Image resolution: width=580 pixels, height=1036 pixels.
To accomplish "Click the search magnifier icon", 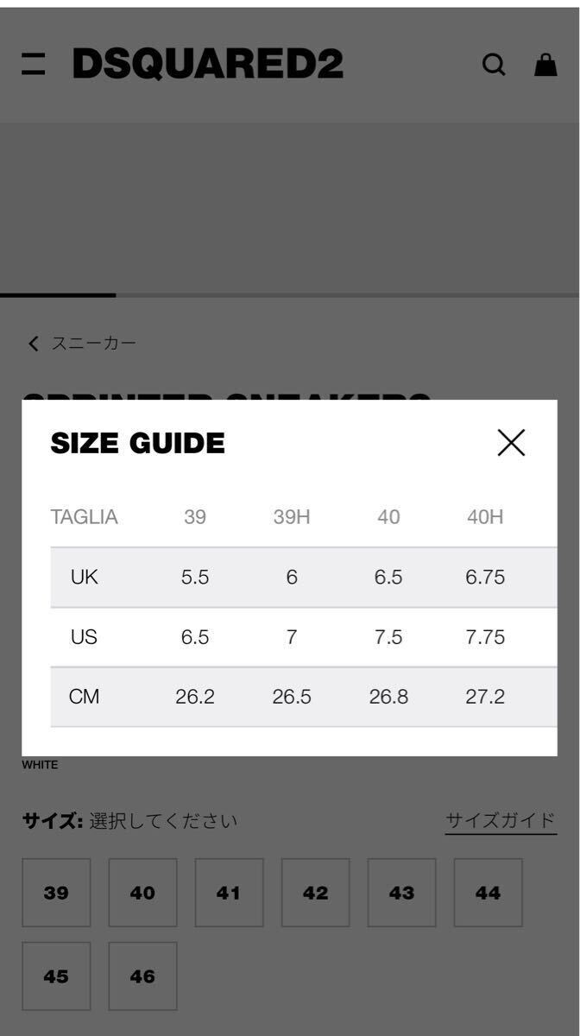I will tap(493, 65).
